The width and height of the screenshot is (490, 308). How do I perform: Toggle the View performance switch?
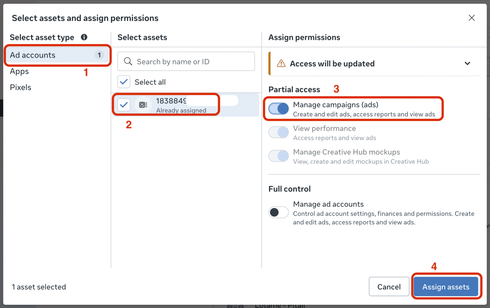tap(279, 132)
